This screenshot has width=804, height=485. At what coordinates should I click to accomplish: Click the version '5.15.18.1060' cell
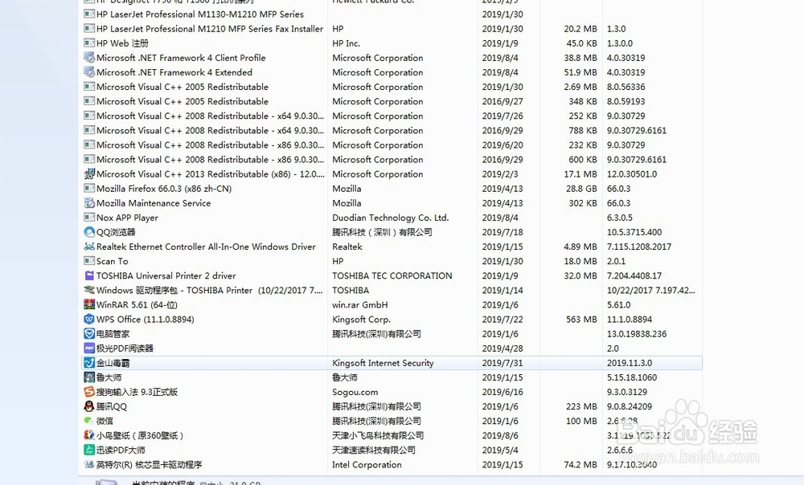[x=632, y=377]
